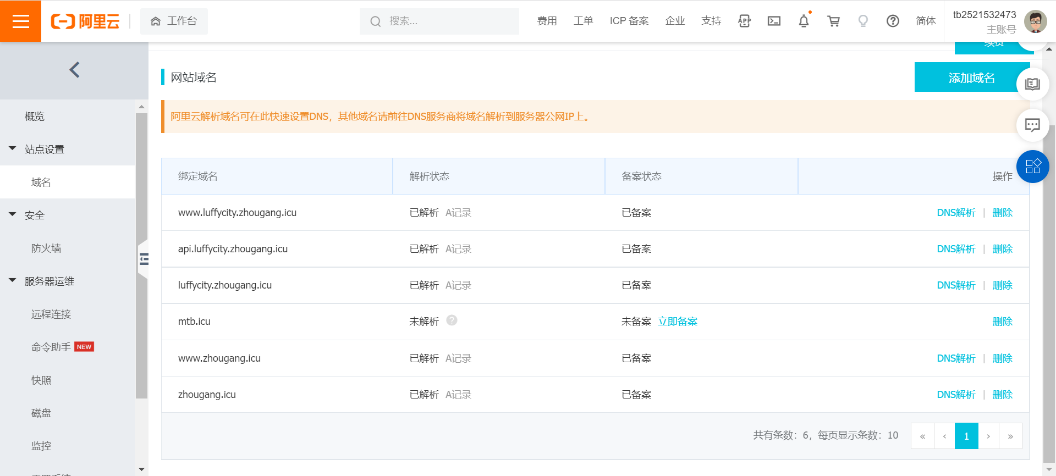This screenshot has height=476, width=1056.
Task: Click DNS解析 for www.luffycity.zhougang.icu
Action: click(x=956, y=213)
